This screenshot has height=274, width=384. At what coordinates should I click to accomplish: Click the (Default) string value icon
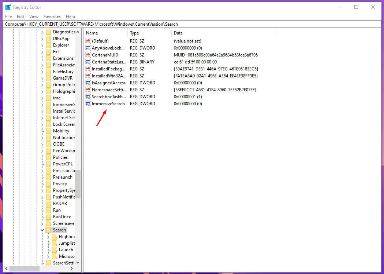point(88,41)
